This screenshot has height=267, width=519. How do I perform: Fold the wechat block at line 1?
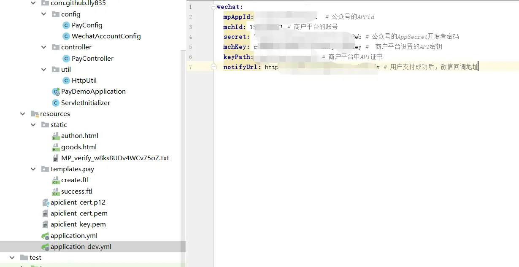(214, 7)
